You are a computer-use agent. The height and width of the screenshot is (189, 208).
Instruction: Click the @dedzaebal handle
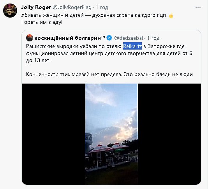(129, 38)
